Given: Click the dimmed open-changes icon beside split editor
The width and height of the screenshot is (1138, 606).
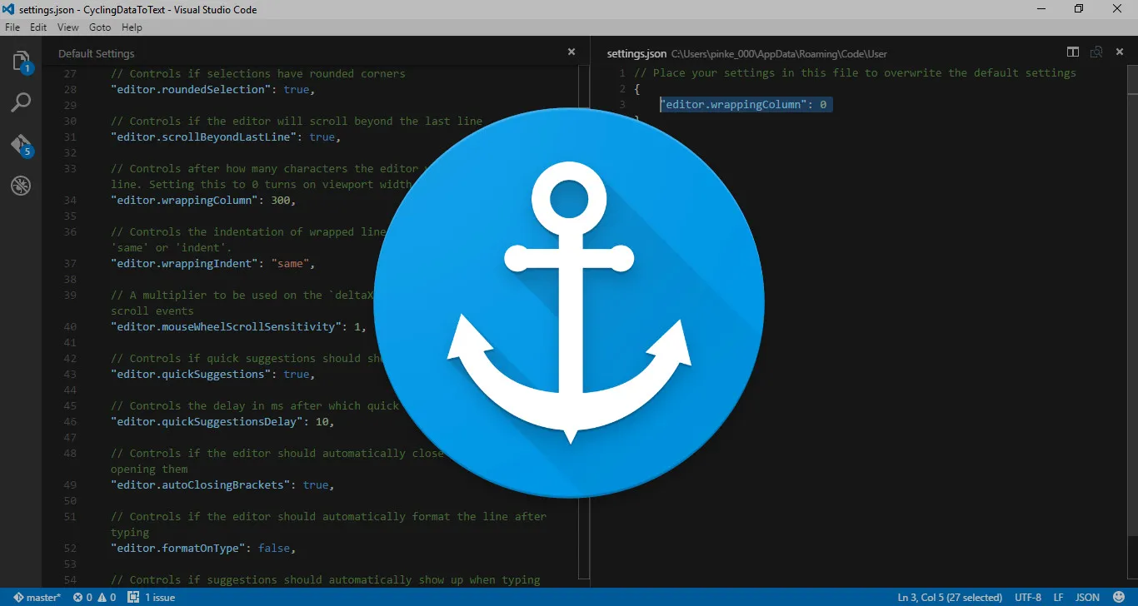Looking at the screenshot, I should (x=1096, y=52).
